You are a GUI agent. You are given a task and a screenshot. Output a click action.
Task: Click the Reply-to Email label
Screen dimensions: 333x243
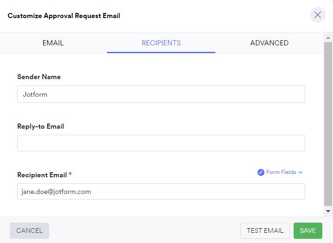[40, 126]
